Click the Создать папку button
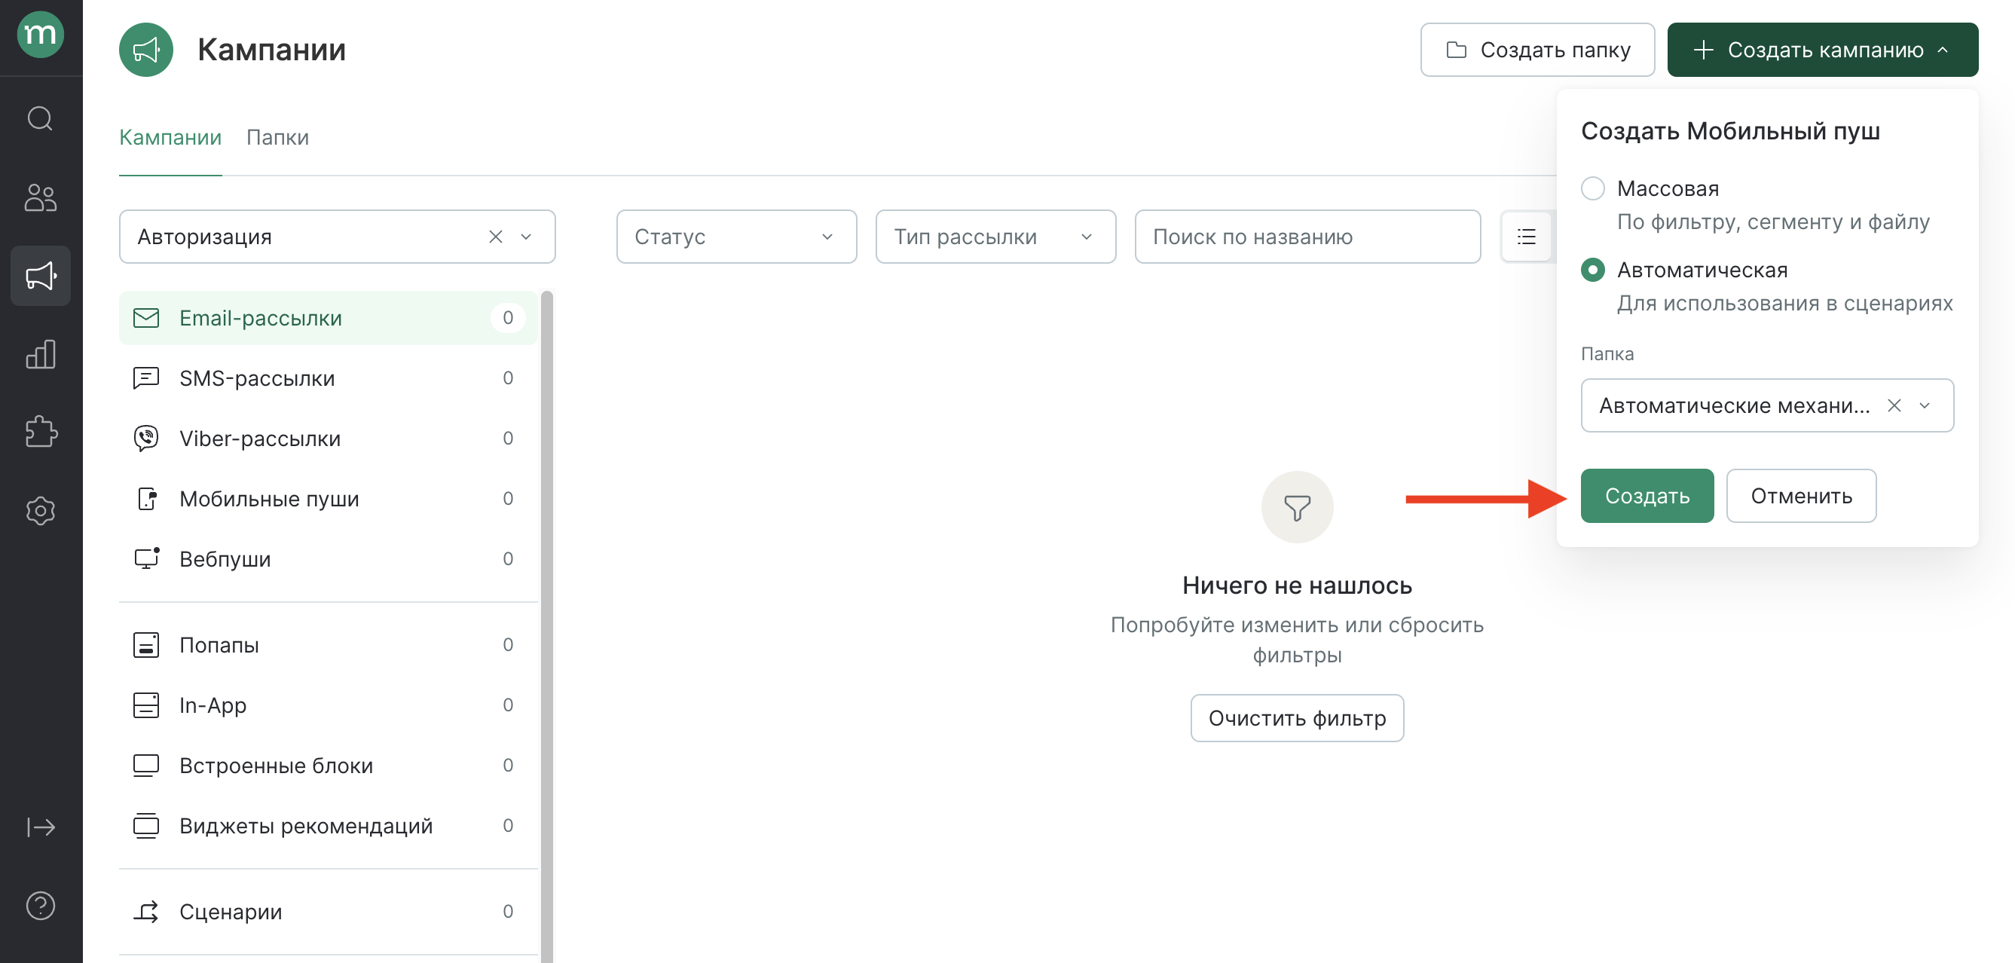 click(1537, 49)
